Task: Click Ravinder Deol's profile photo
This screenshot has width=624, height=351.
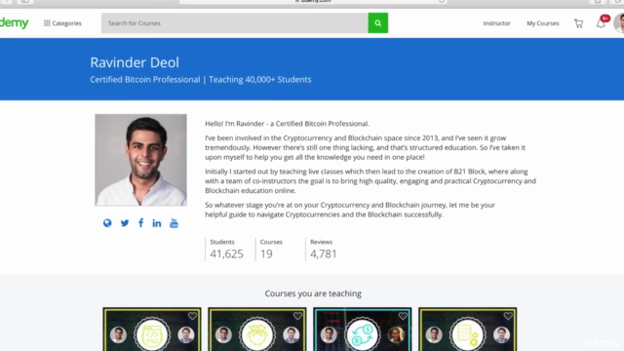Action: [x=140, y=160]
